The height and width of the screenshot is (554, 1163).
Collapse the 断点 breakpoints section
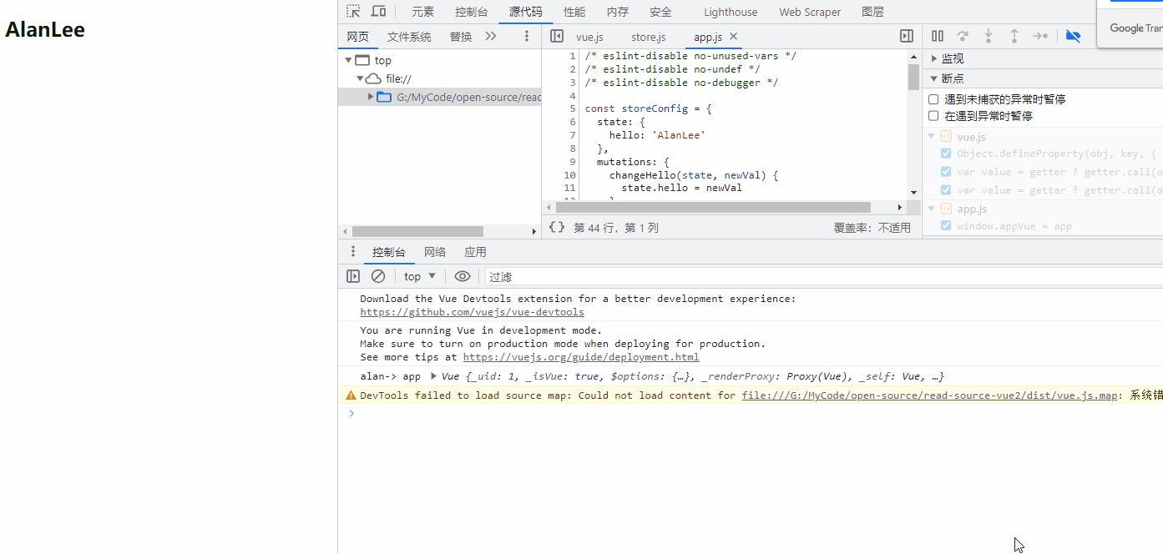point(934,78)
